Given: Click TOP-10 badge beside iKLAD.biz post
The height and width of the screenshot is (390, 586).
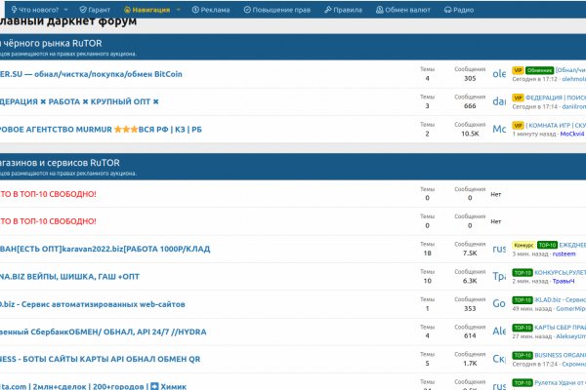Looking at the screenshot, I should click(x=522, y=300).
